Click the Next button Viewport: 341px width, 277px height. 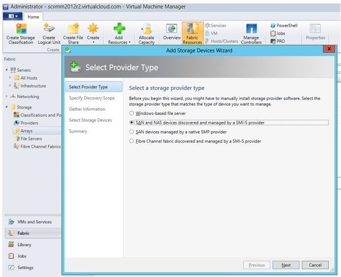click(x=286, y=265)
